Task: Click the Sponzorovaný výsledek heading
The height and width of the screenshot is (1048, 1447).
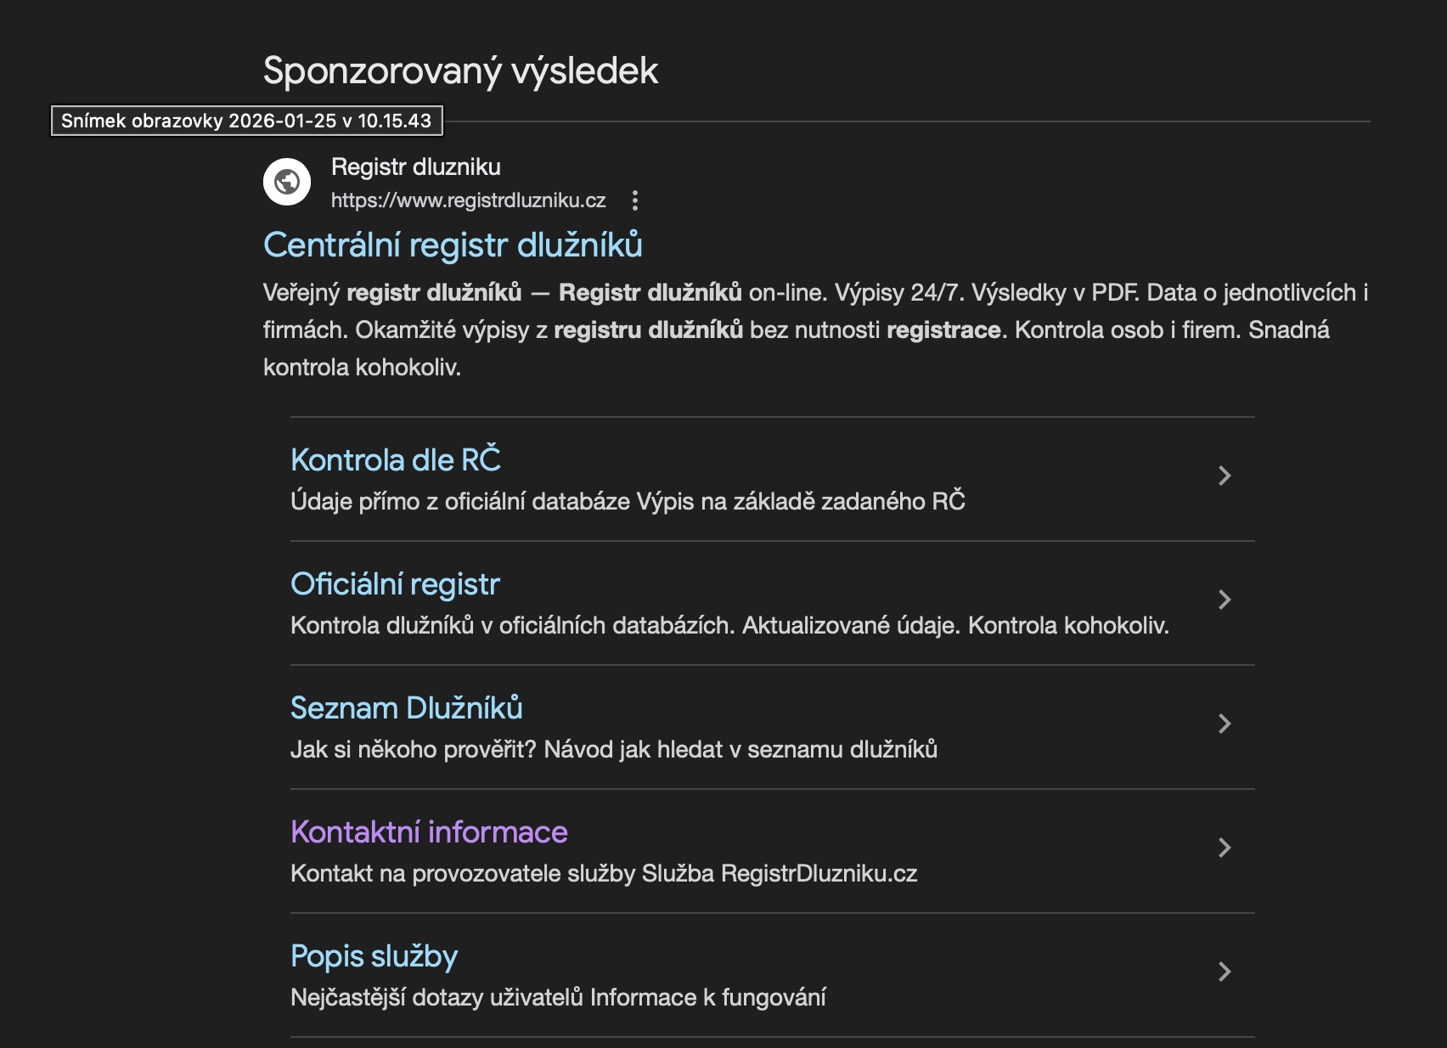Action: click(x=460, y=70)
